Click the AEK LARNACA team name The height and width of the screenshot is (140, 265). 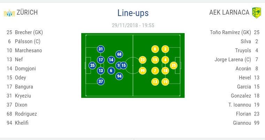(229, 12)
